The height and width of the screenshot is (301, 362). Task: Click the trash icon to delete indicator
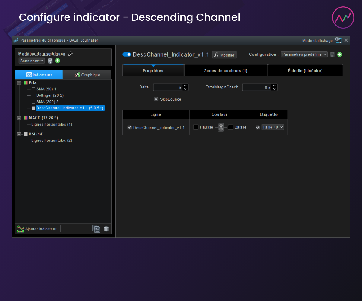(x=106, y=229)
